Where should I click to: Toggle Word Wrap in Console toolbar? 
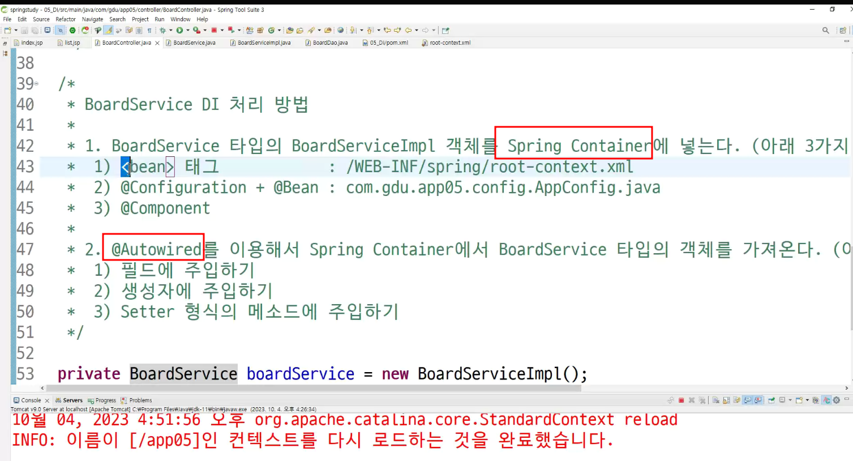coord(736,400)
